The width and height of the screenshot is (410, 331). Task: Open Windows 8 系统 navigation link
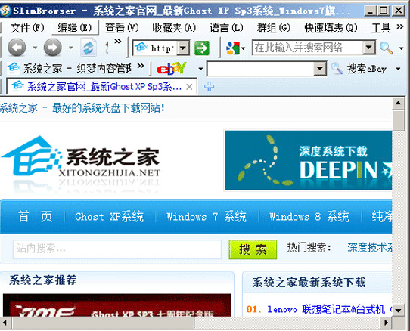[309, 217]
